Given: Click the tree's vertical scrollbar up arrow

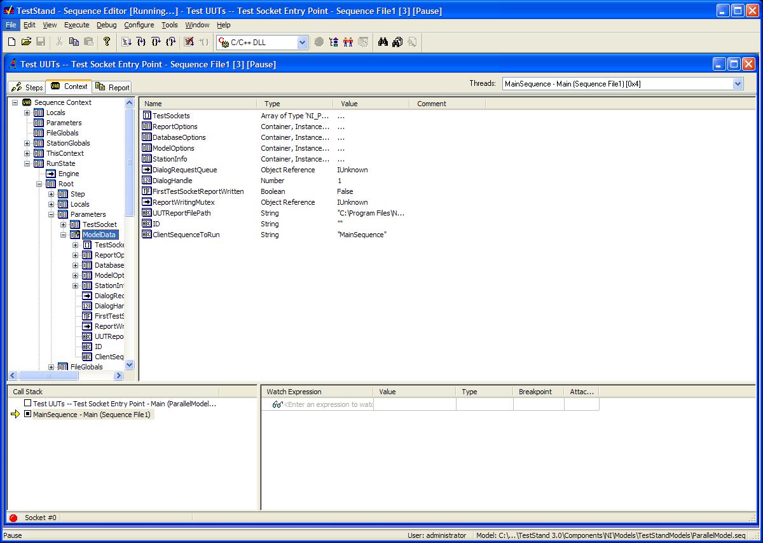Looking at the screenshot, I should pyautogui.click(x=130, y=102).
